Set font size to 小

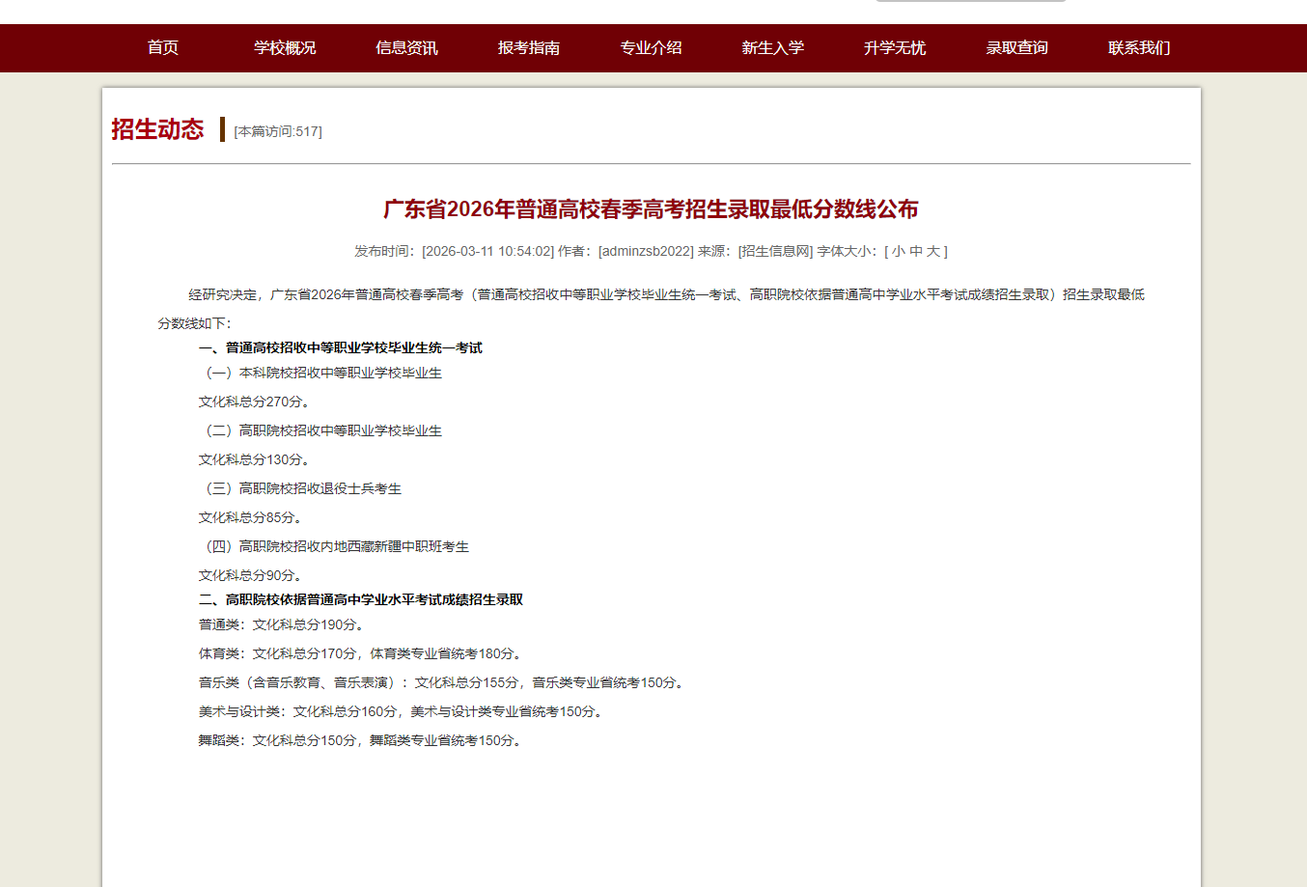pyautogui.click(x=897, y=252)
